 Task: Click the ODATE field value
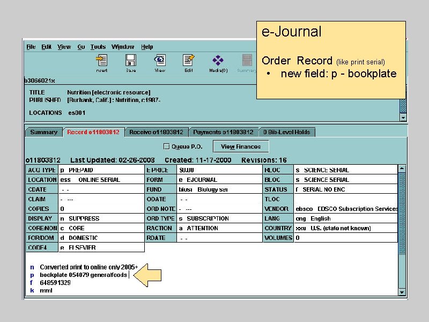pos(219,199)
